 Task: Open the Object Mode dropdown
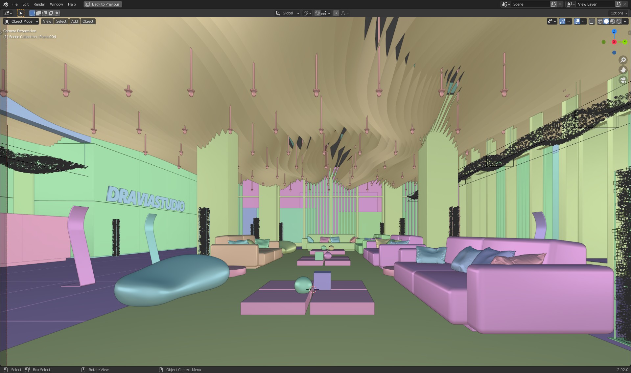click(x=21, y=21)
